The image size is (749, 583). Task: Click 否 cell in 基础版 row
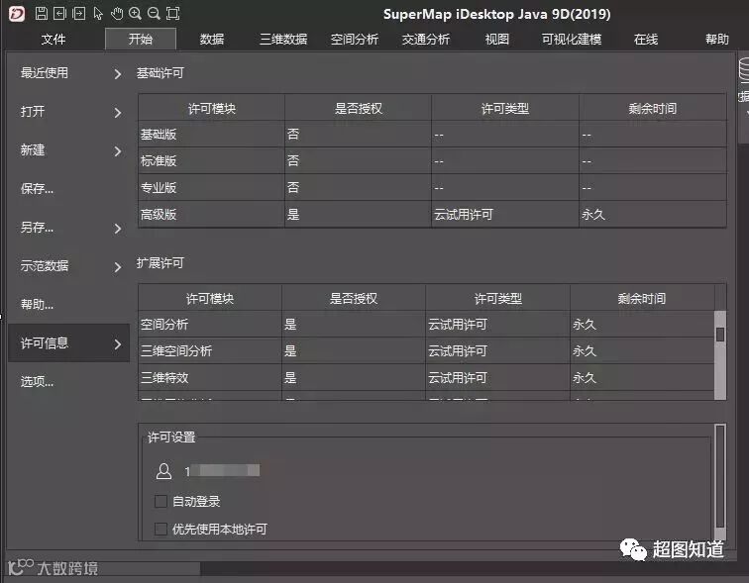359,135
